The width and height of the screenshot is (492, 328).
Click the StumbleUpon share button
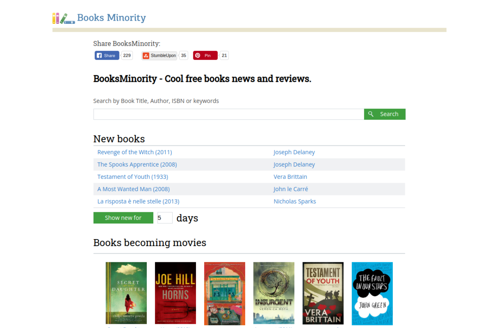click(x=160, y=55)
